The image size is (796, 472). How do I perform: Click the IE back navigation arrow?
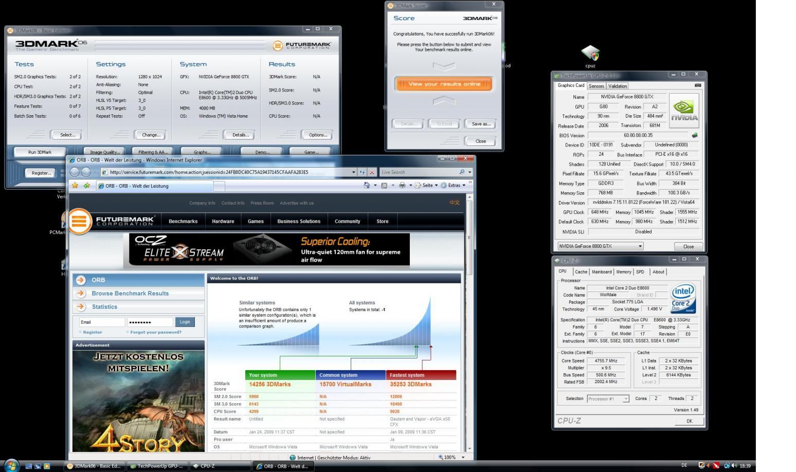pos(75,172)
